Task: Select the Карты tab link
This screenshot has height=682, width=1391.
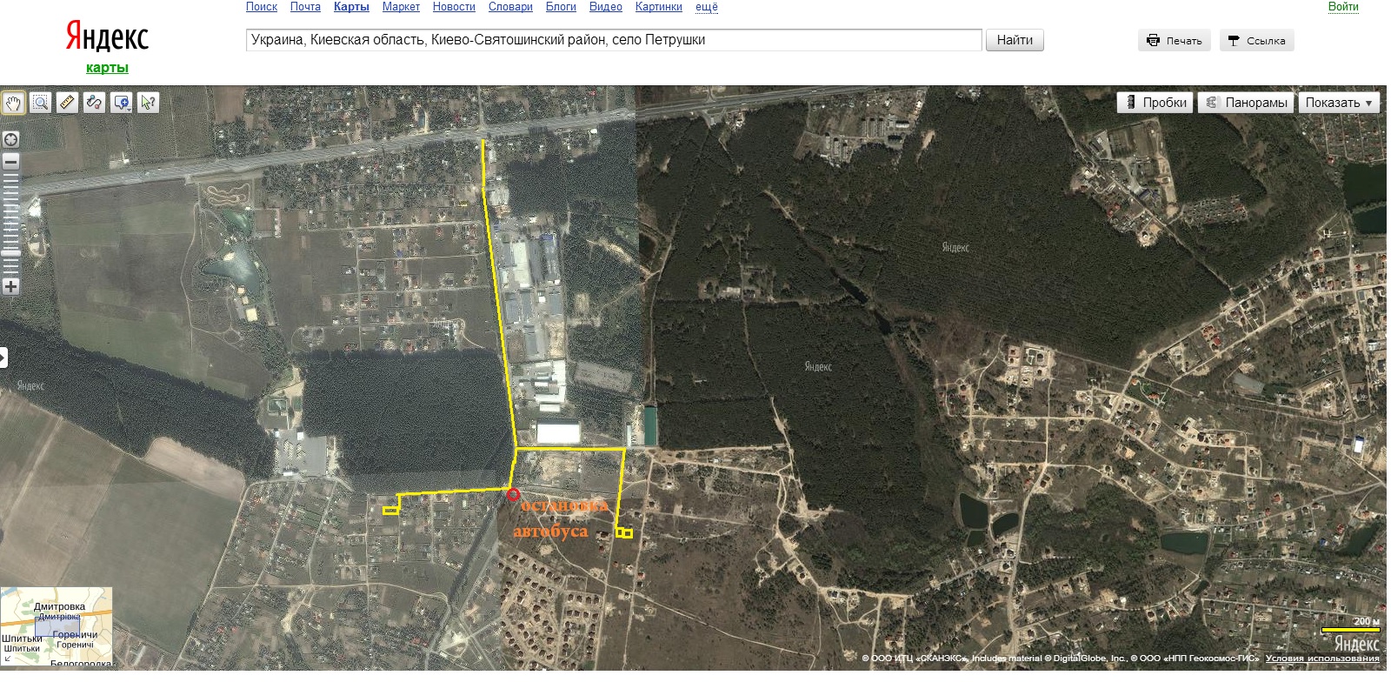Action: pyautogui.click(x=351, y=7)
